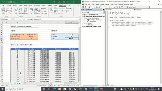
Task: Toggle Design Mode on
Action: 36,11
